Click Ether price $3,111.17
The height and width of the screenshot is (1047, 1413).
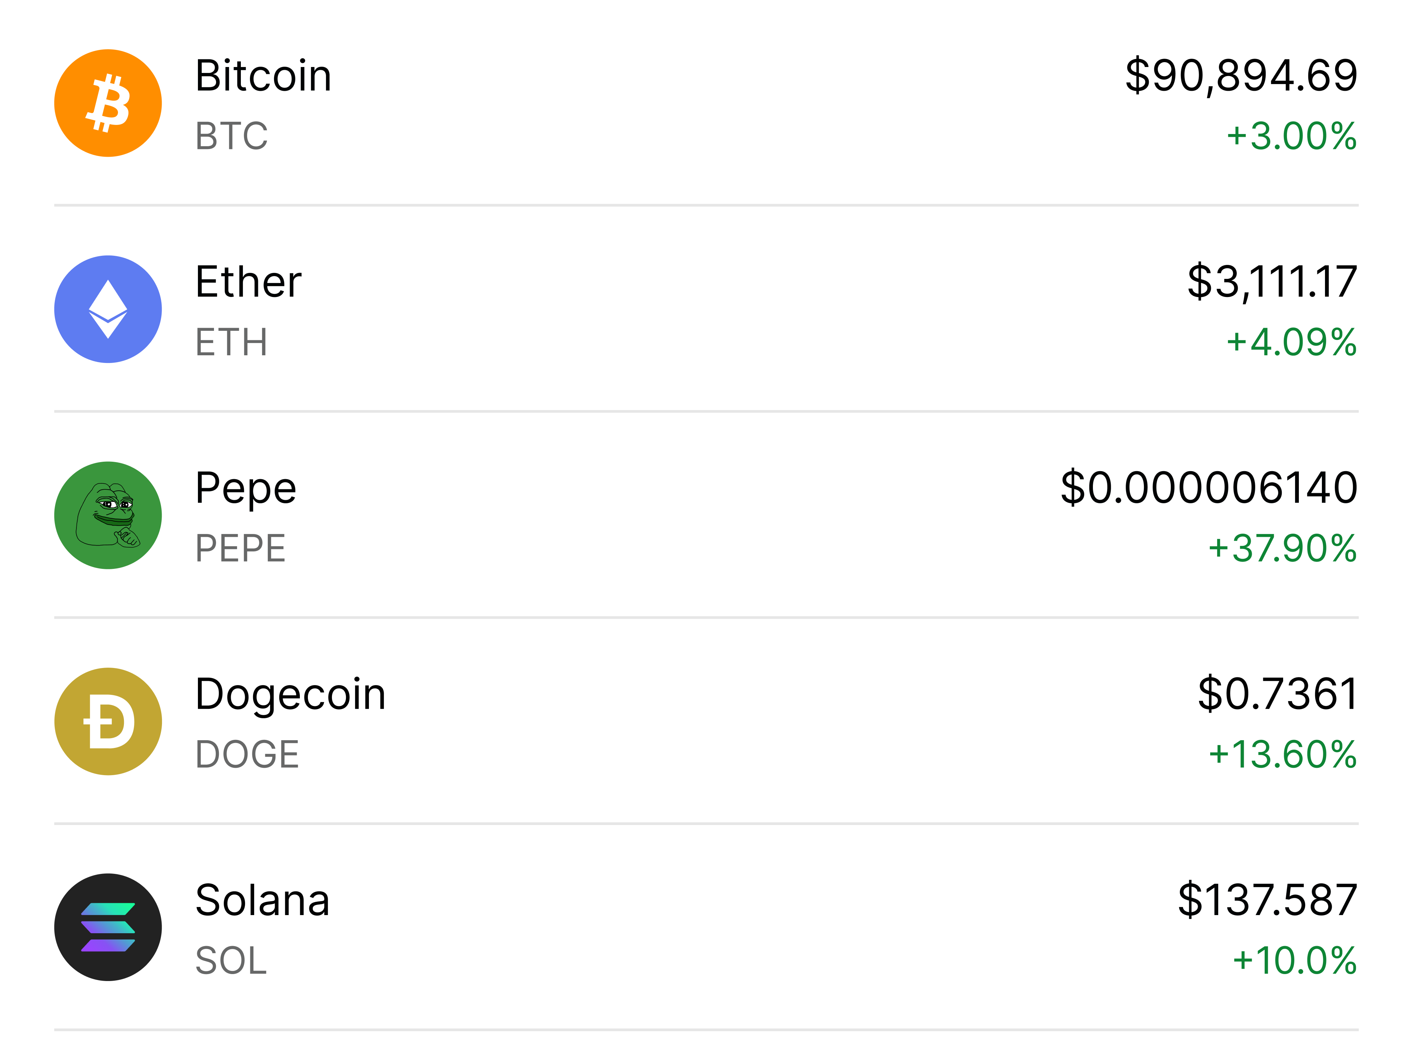(1272, 282)
